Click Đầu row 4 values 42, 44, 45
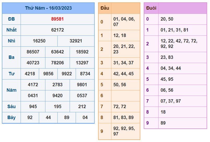Viewport: 210px width, 142px height. click(x=123, y=74)
